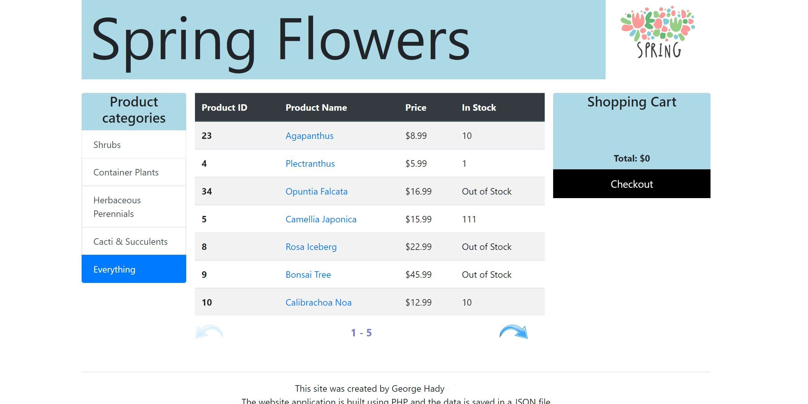Image resolution: width=808 pixels, height=404 pixels.
Task: Select the Shrubs category
Action: (134, 144)
